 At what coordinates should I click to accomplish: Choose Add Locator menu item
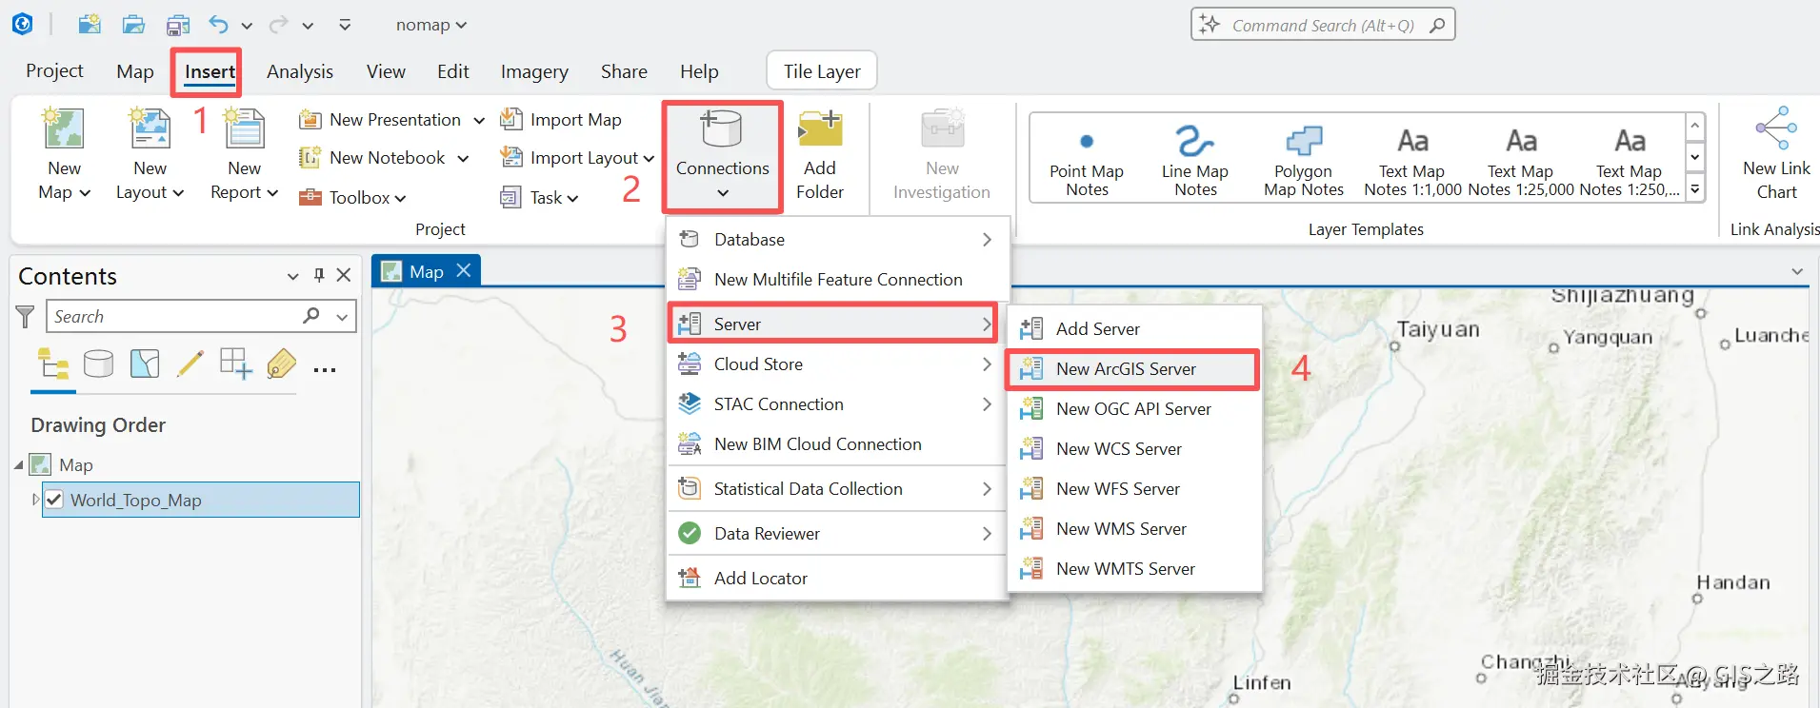coord(835,579)
